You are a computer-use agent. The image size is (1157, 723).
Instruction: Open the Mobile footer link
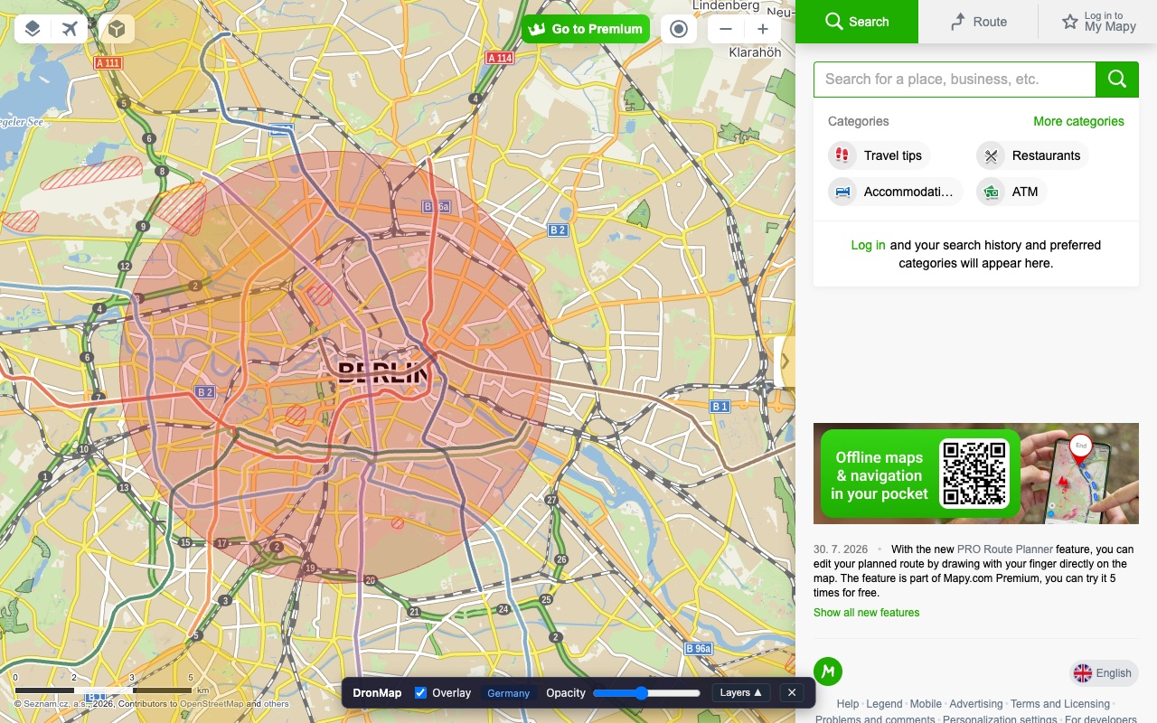tap(926, 704)
